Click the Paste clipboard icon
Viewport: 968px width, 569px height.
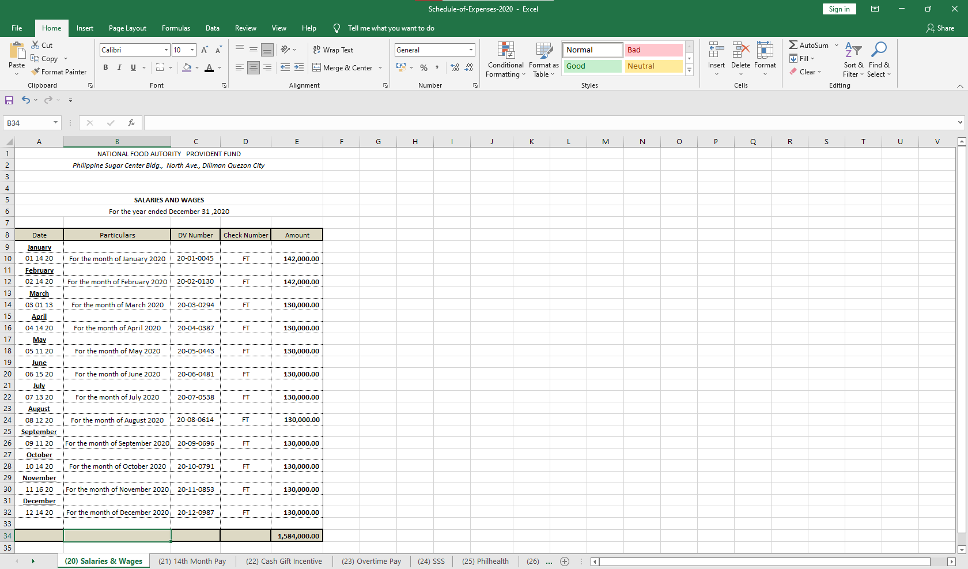coord(17,51)
